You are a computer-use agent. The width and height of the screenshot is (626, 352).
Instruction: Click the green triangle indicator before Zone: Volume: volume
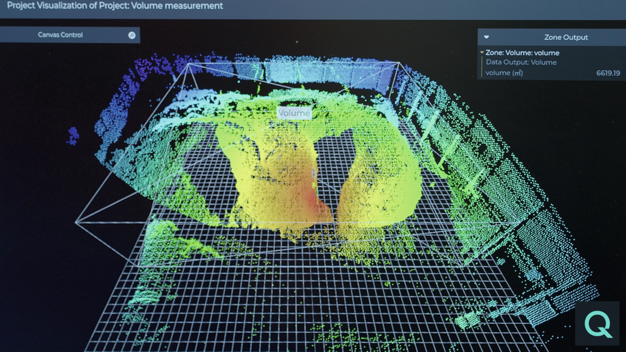coord(481,53)
